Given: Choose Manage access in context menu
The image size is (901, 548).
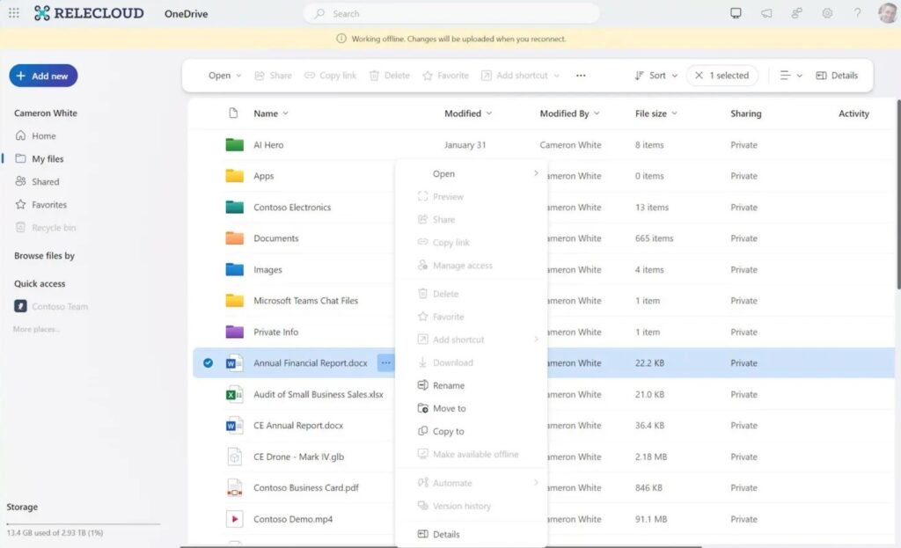Looking at the screenshot, I should click(x=472, y=266).
